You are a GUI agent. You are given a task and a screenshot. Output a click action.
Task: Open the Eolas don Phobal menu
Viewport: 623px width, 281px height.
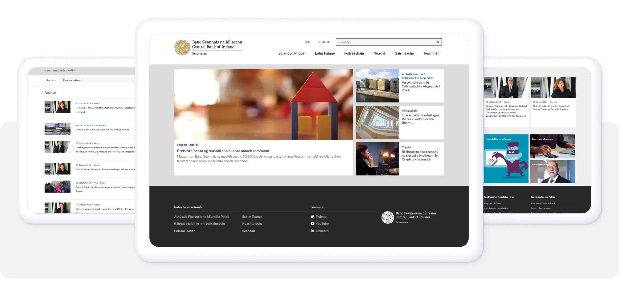(292, 53)
